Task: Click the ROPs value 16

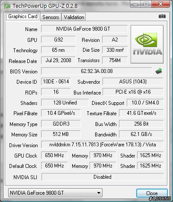Action: click(x=56, y=92)
